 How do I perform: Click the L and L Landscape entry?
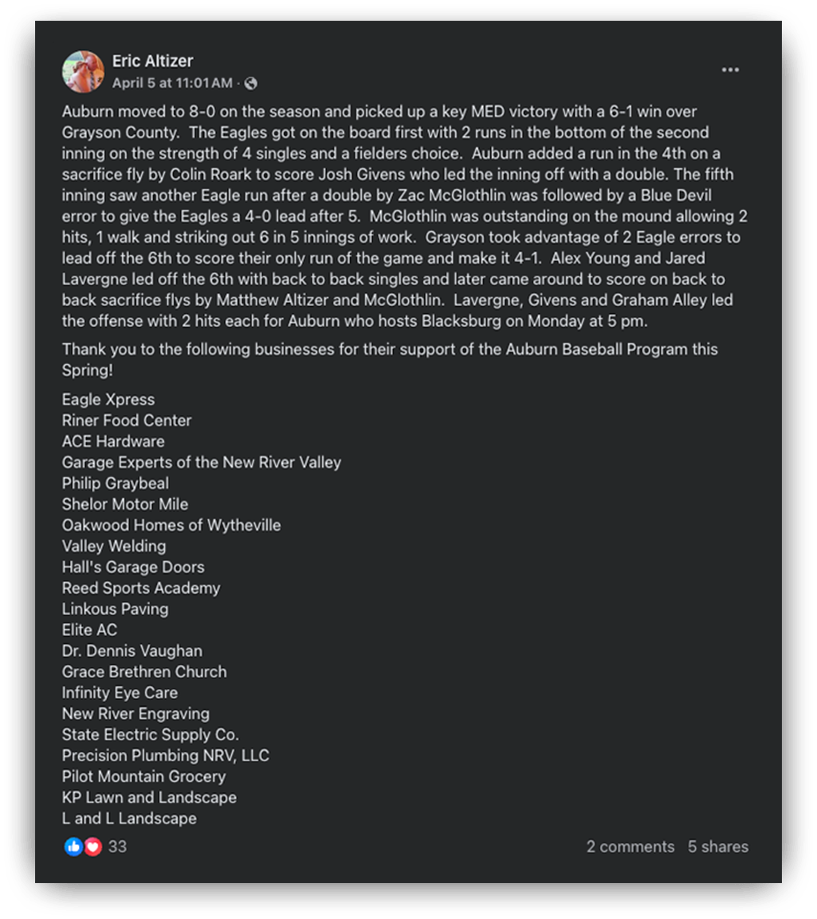pyautogui.click(x=129, y=818)
